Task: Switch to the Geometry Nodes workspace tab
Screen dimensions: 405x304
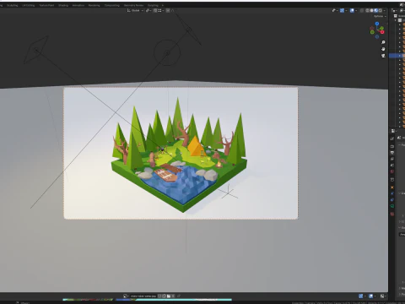Action: pos(133,5)
